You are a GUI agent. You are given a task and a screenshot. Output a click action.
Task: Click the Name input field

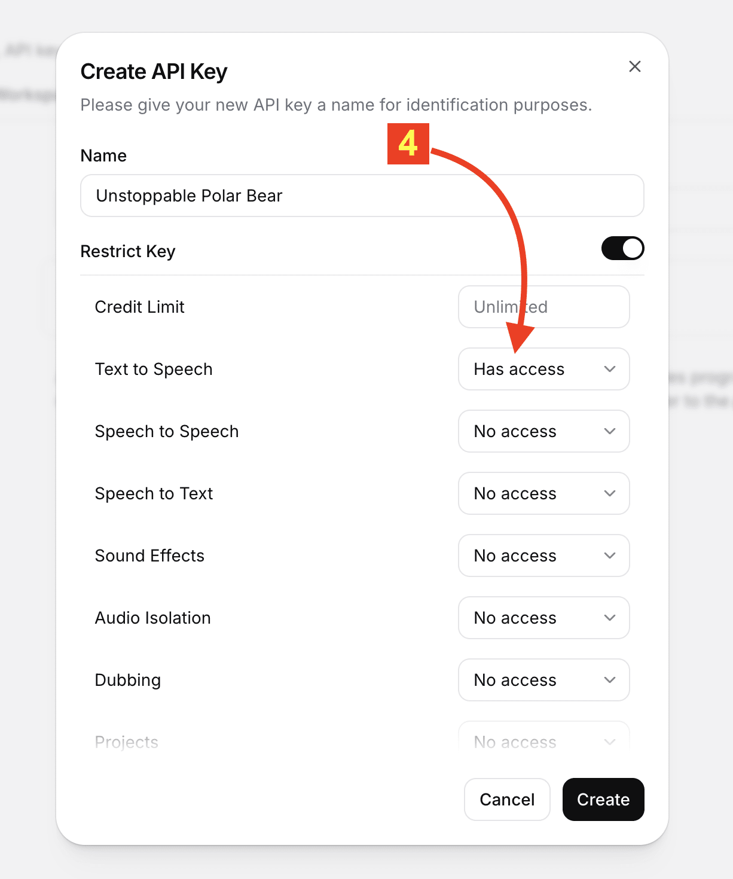[x=362, y=196]
